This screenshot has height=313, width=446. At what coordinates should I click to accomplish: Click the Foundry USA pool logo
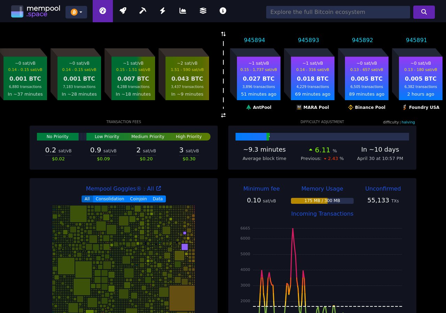coord(405,107)
